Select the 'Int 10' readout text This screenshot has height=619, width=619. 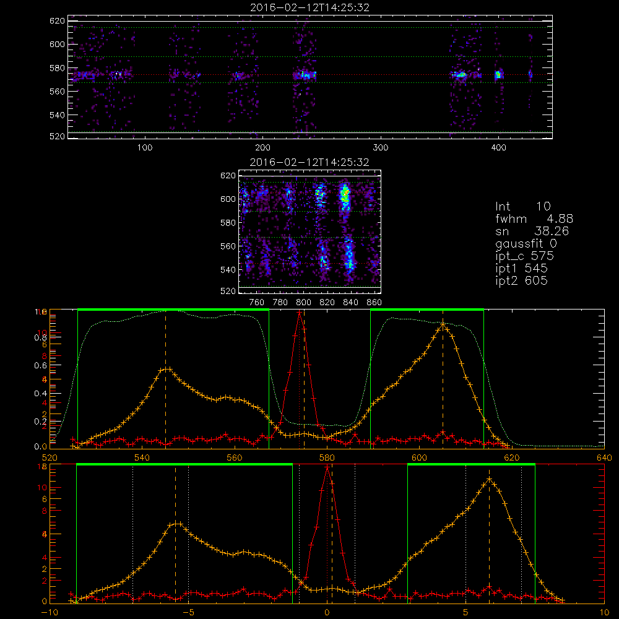[x=522, y=207]
